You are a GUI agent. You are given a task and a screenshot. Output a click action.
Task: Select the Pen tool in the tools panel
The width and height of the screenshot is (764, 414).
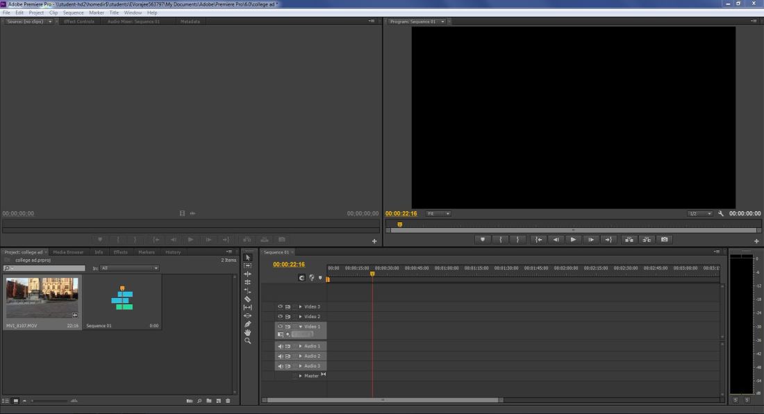(248, 324)
